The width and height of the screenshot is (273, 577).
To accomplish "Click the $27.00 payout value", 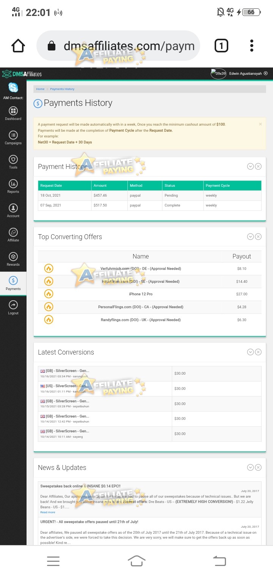I will (242, 294).
